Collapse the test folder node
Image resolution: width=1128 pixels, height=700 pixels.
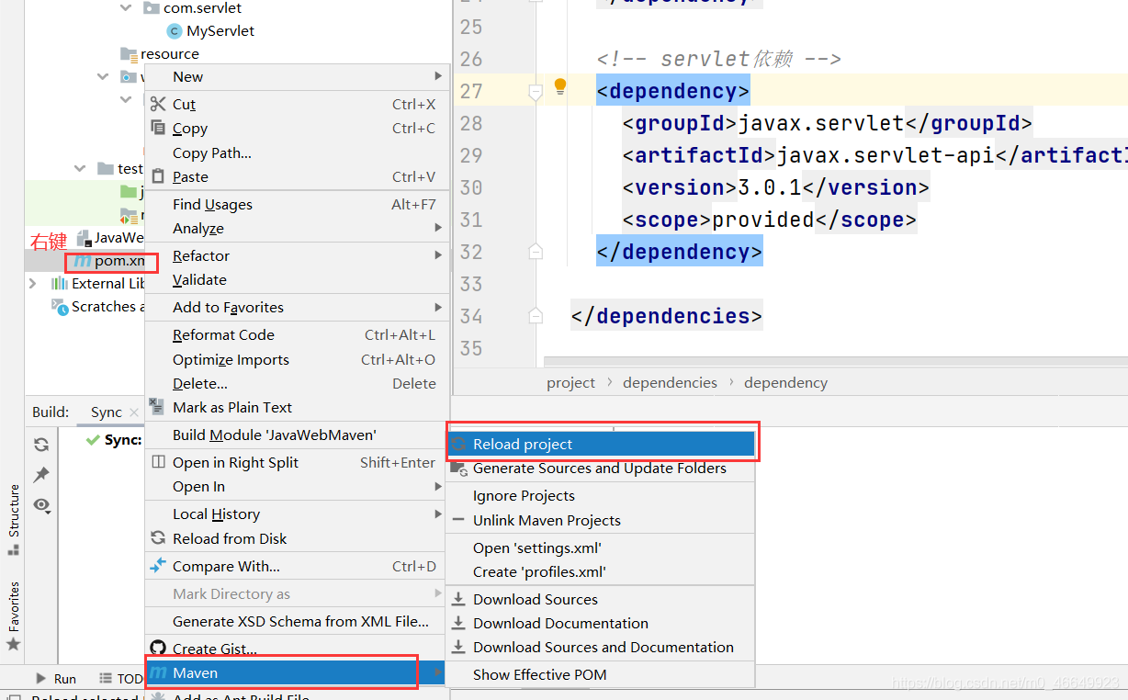coord(82,169)
